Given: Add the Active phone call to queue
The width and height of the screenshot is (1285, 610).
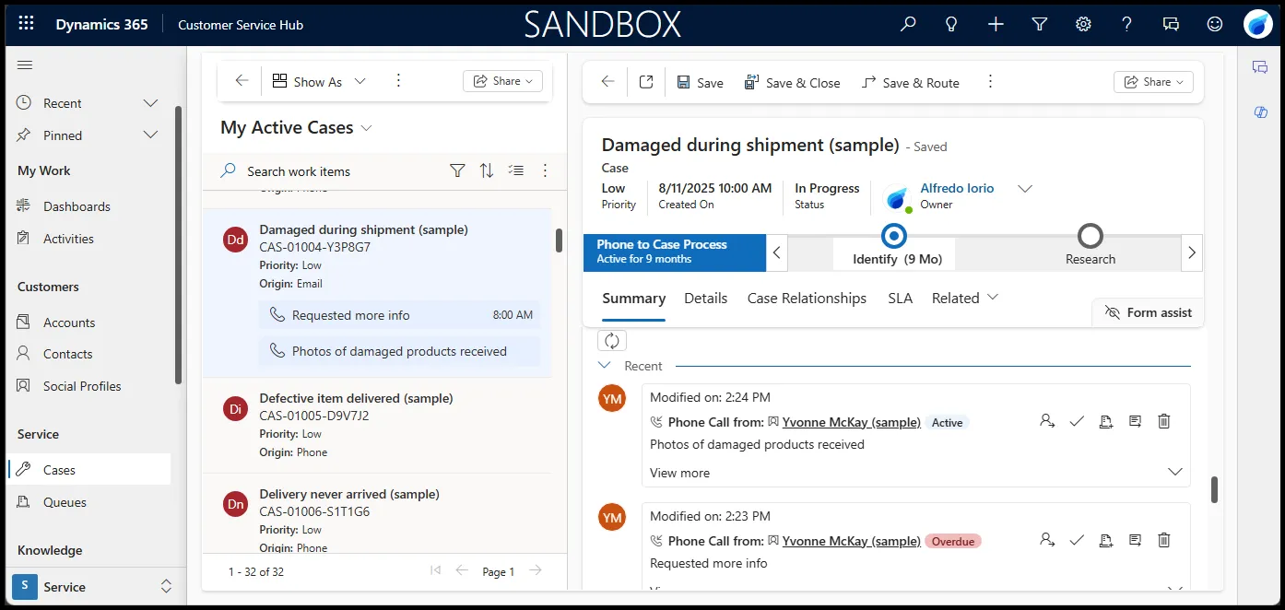Looking at the screenshot, I should point(1106,421).
